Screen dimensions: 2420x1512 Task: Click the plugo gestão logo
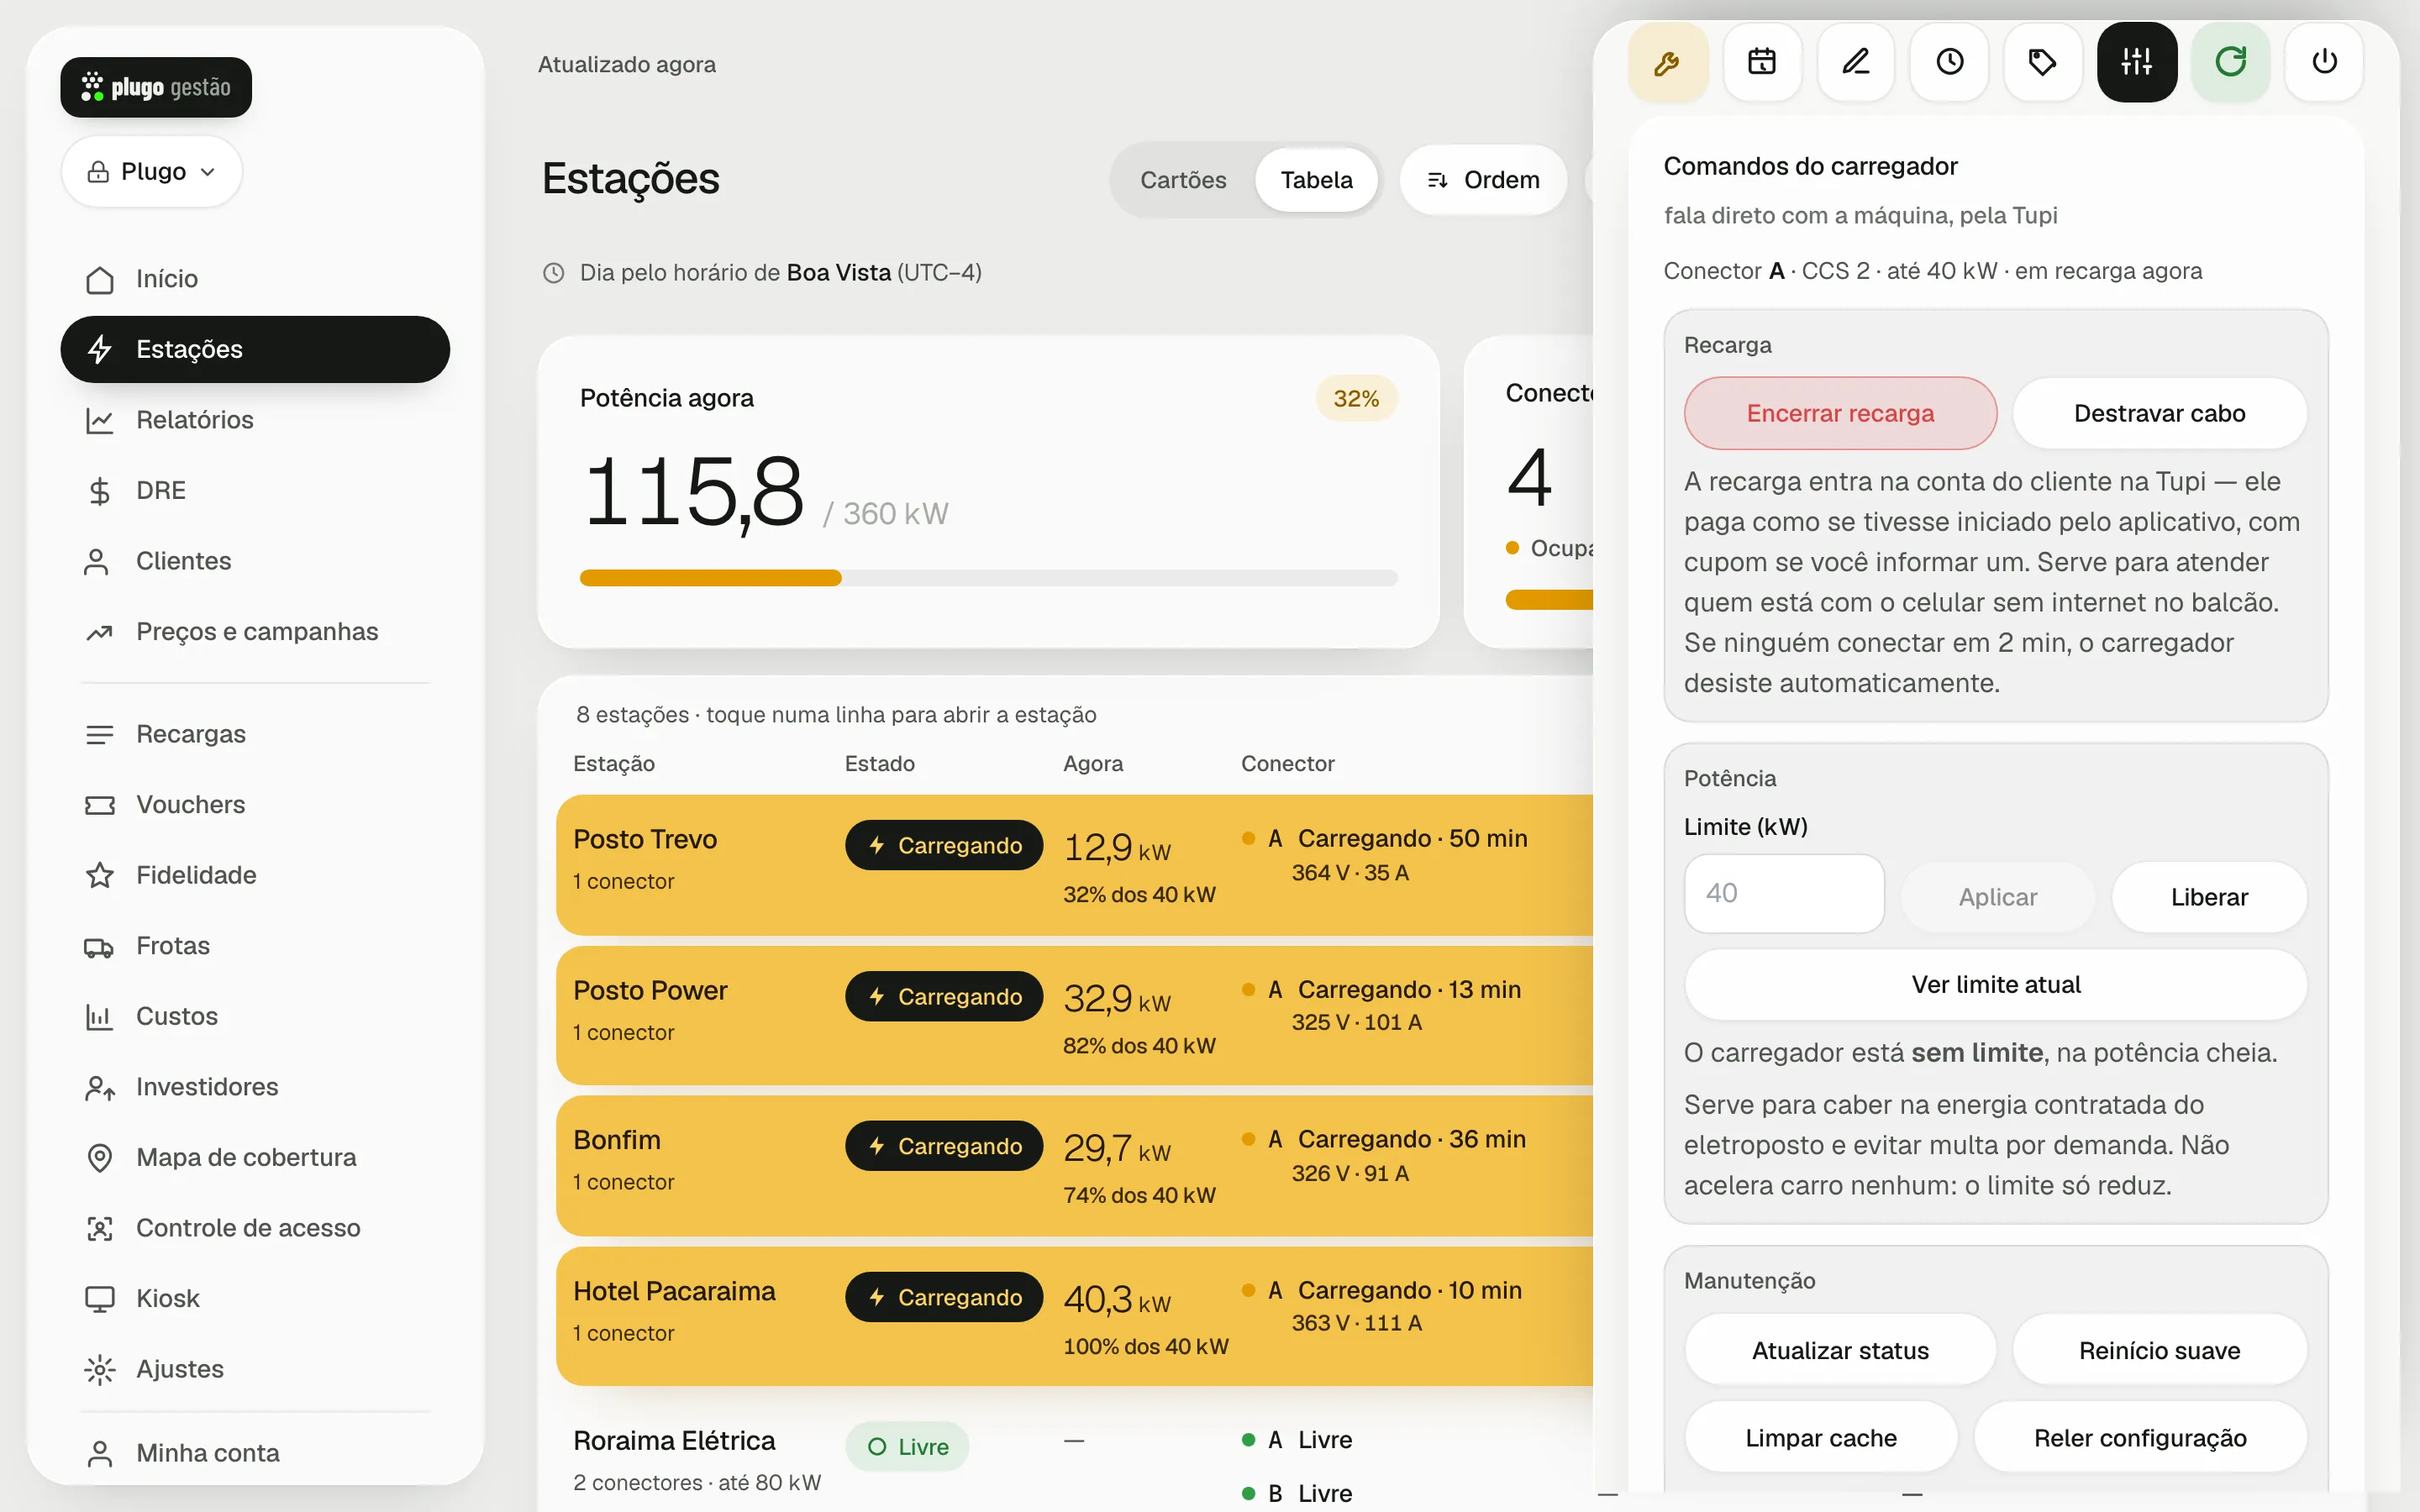(x=156, y=87)
